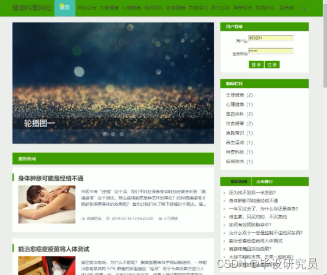The width and height of the screenshot is (327, 275).
Task: Open sidebar news 还为找不到另一半发愁?
Action: click(x=252, y=193)
